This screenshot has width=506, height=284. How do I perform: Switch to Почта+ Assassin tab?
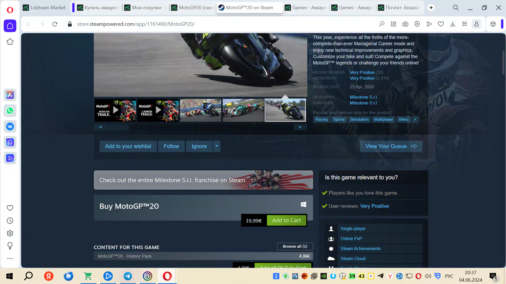tap(399, 8)
